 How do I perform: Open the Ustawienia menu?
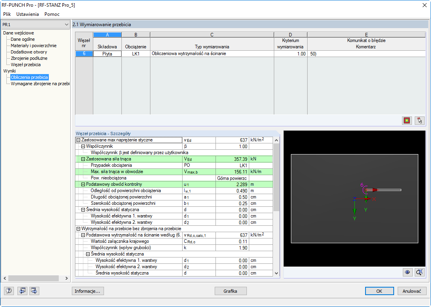coord(27,14)
